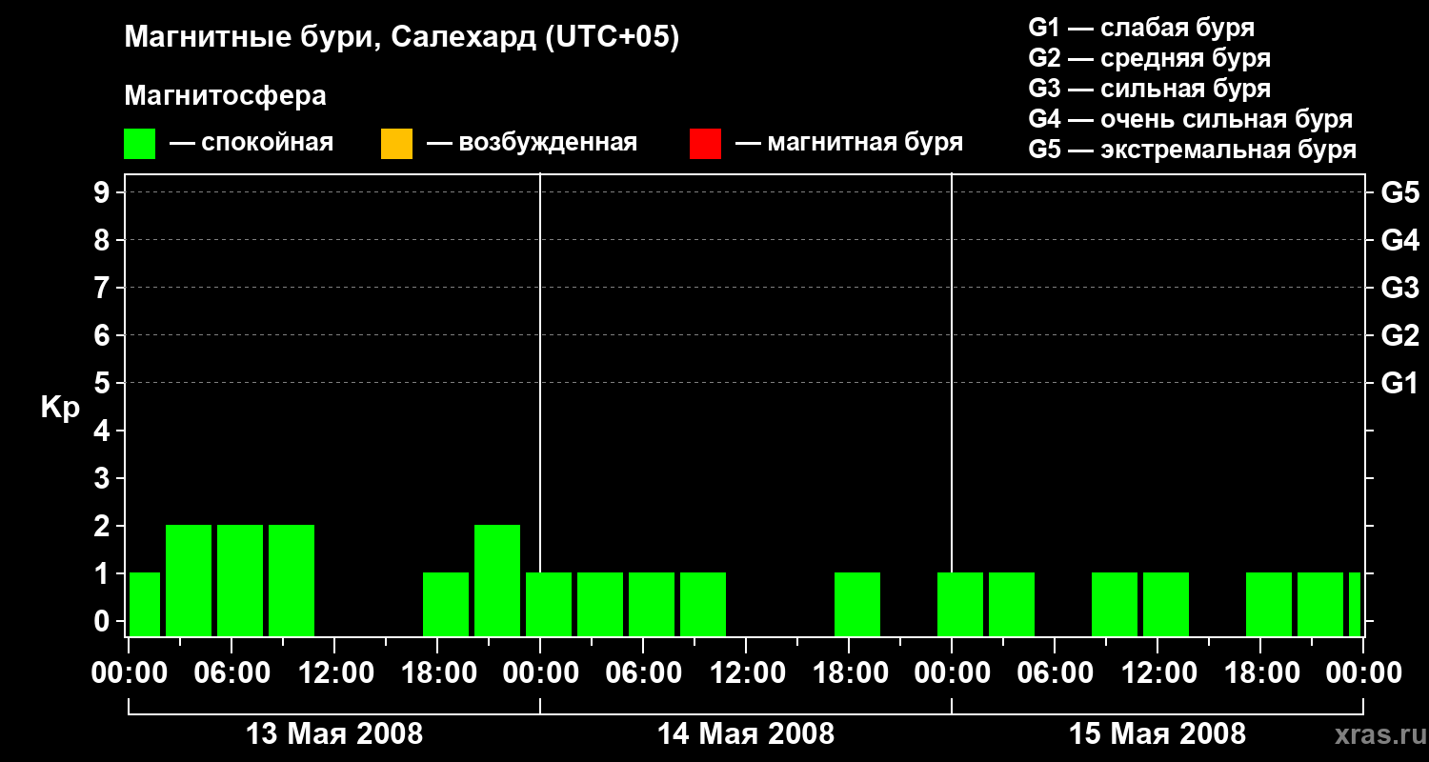Select the 18:00 time label above 13 Мая

click(x=437, y=673)
